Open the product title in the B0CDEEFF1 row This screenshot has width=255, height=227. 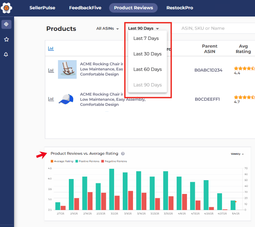[x=113, y=100]
